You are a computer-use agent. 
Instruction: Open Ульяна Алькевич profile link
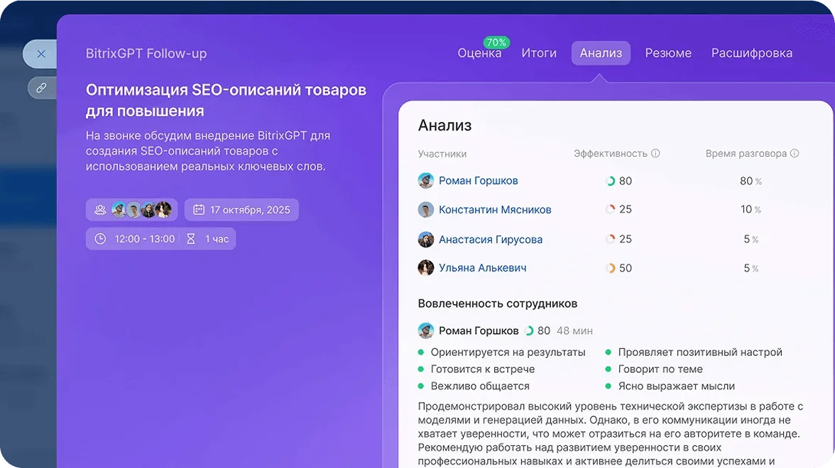tap(483, 268)
